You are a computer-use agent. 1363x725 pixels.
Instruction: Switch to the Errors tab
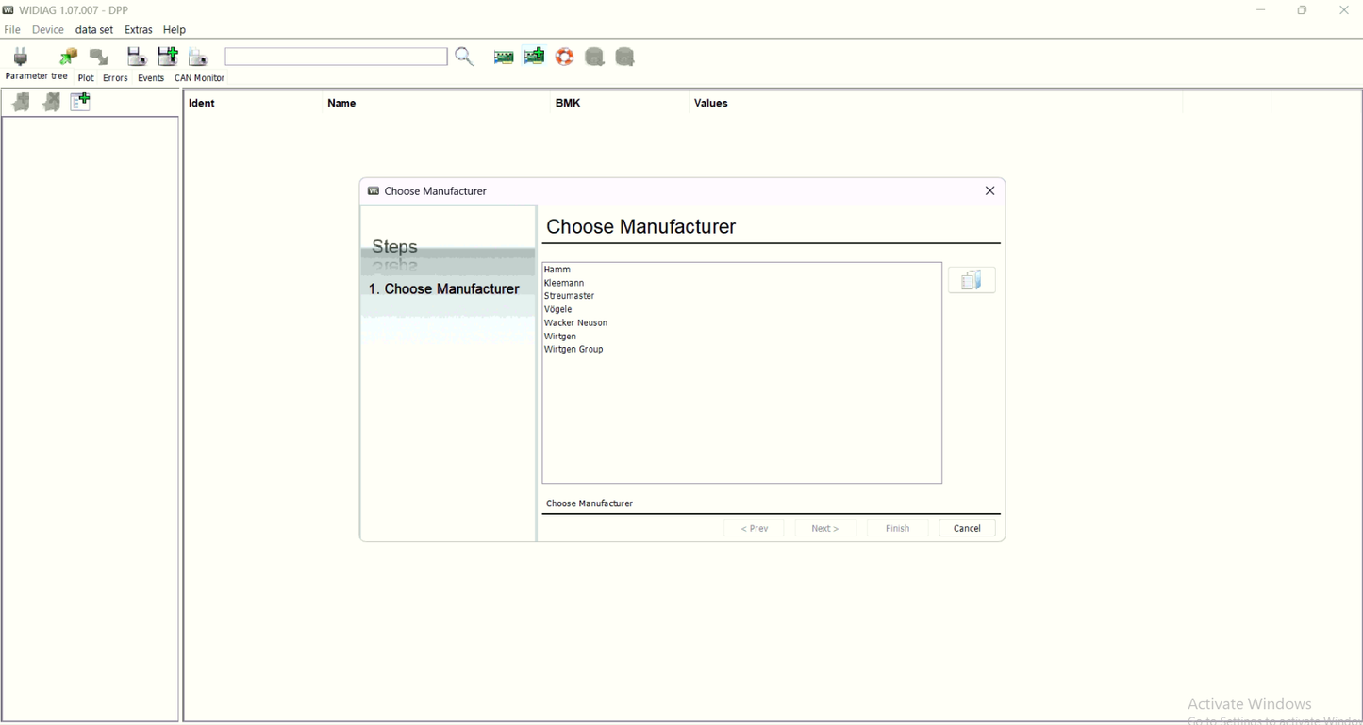[x=115, y=78]
